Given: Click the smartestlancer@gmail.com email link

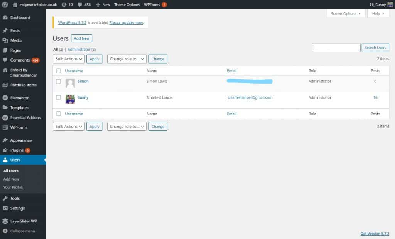Looking at the screenshot, I should (x=250, y=97).
